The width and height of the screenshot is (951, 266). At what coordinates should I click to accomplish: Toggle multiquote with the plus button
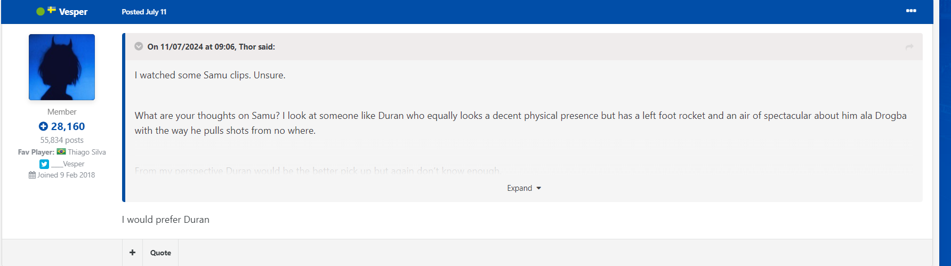[x=132, y=253]
